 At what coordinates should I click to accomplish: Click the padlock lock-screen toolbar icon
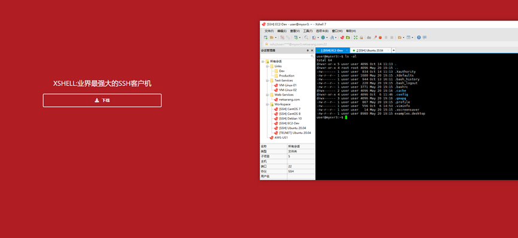(362, 38)
